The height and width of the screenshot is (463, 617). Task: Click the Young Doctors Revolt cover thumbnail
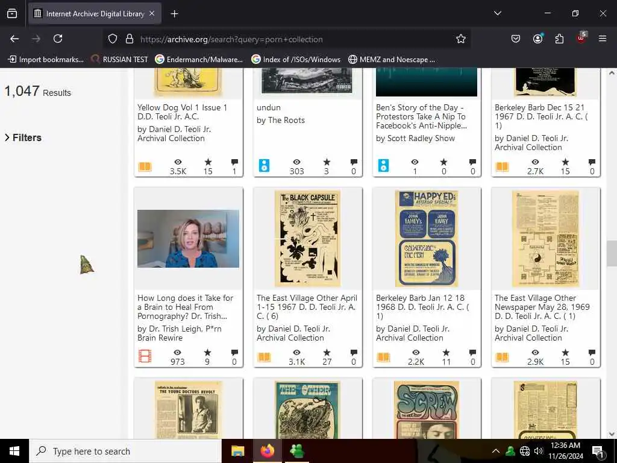coord(189,409)
